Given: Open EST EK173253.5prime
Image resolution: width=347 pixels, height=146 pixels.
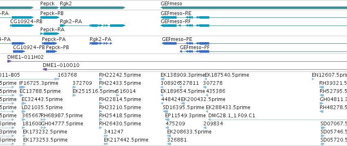Looking at the screenshot, I should pyautogui.click(x=45, y=140).
